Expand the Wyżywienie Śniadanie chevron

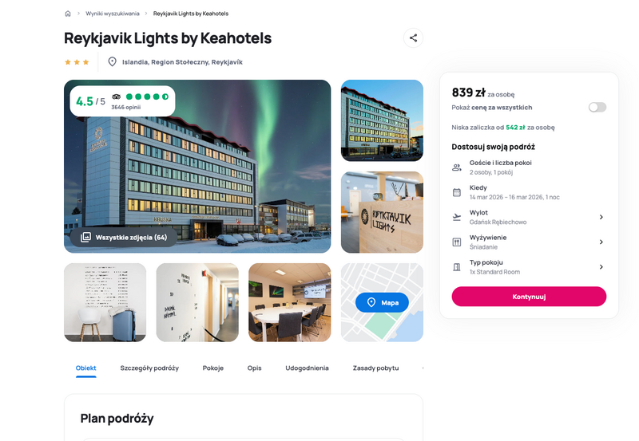click(x=601, y=242)
